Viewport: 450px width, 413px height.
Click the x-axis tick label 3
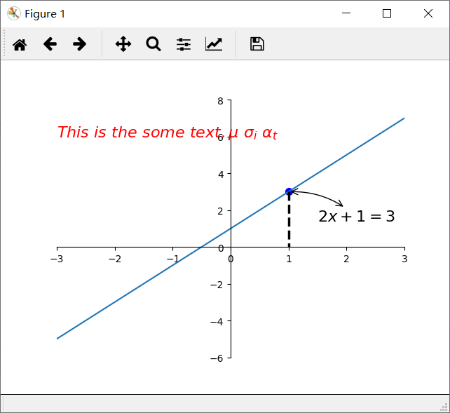404,259
